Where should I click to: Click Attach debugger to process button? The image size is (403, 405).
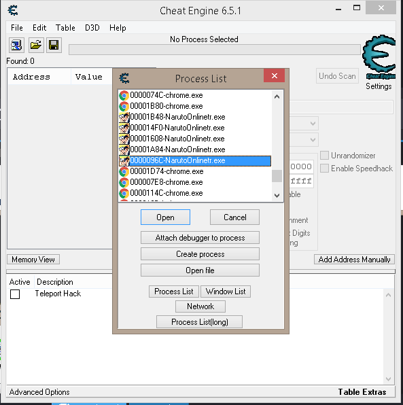pos(200,238)
